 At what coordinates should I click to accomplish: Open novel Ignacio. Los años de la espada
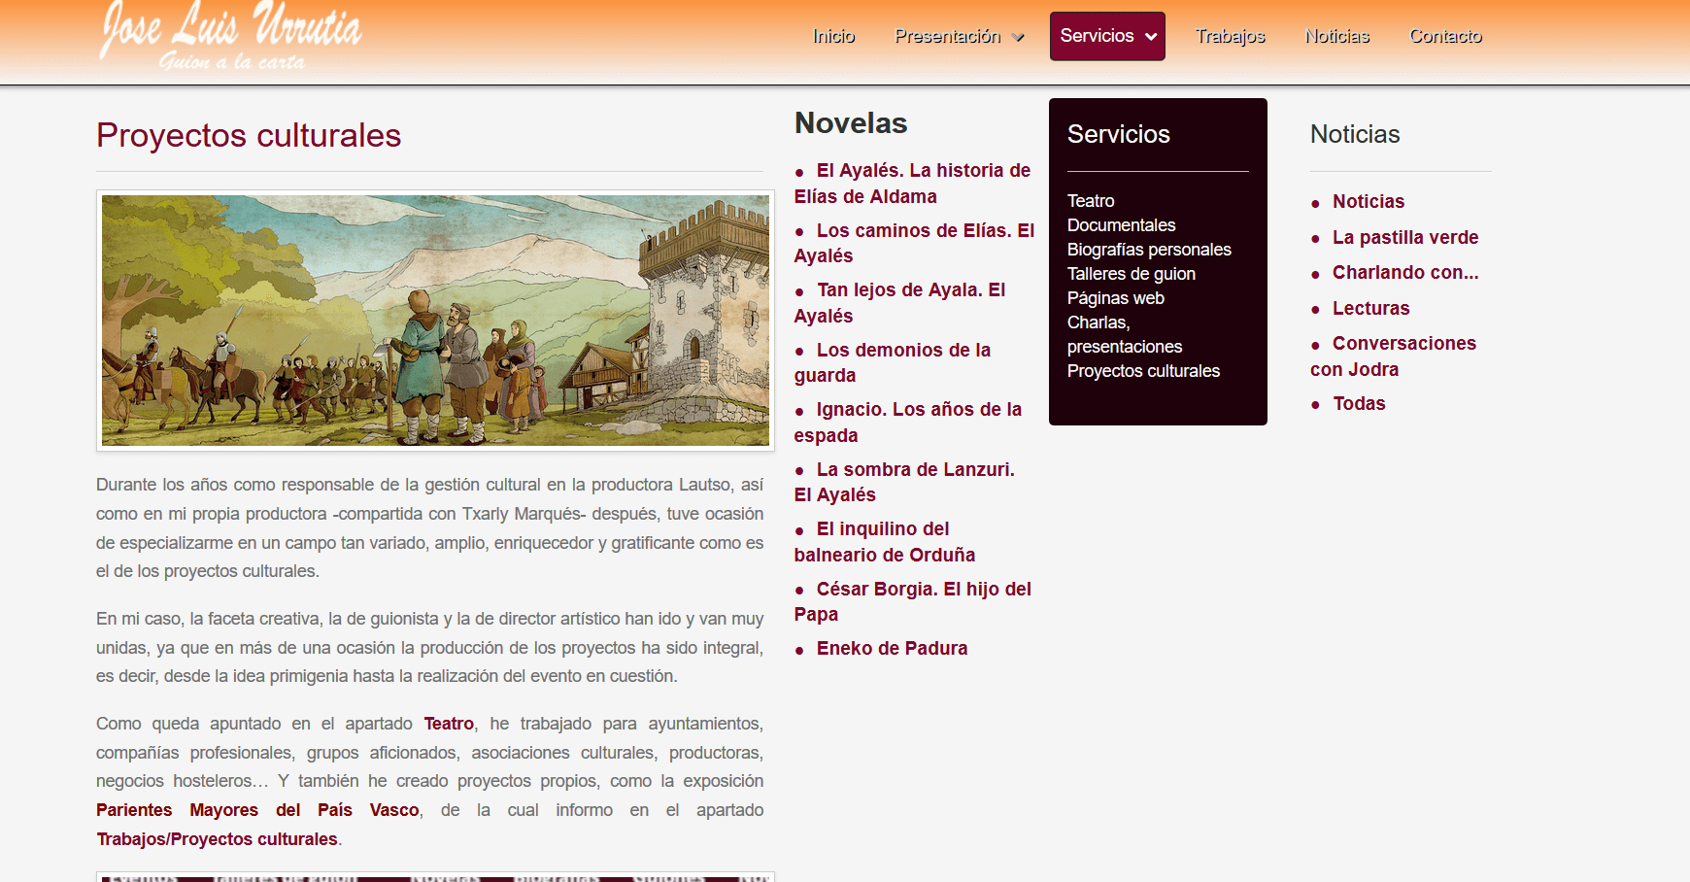point(907,423)
